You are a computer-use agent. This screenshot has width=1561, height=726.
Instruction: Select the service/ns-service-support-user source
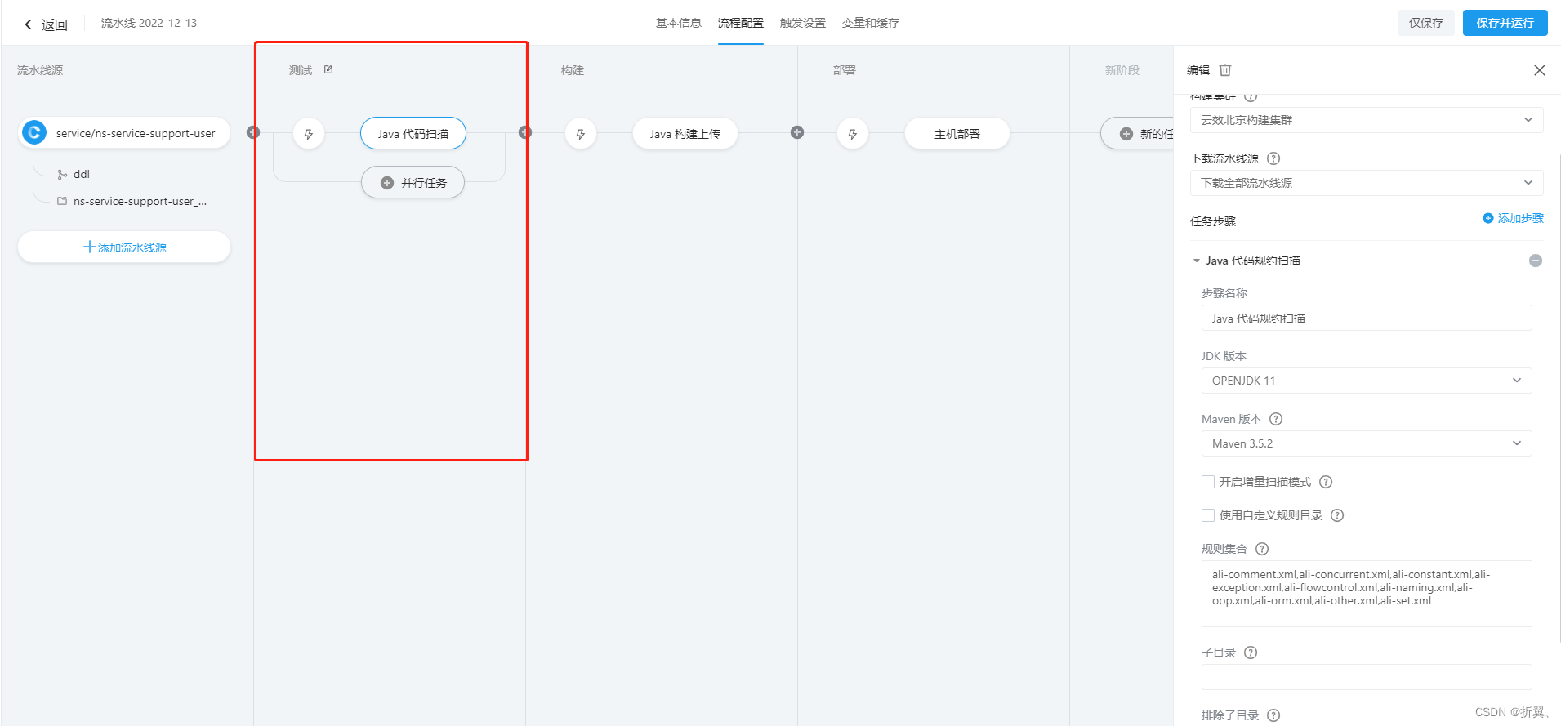[x=124, y=133]
